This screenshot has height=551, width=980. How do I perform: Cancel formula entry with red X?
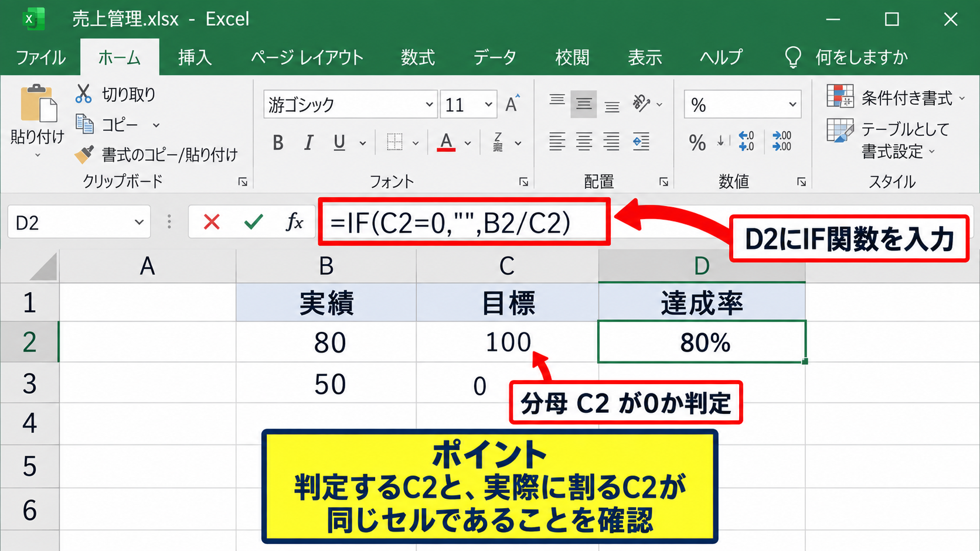click(x=212, y=222)
